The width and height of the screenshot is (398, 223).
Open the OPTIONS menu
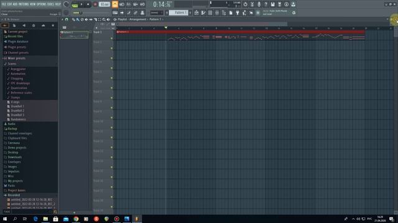tap(41, 4)
